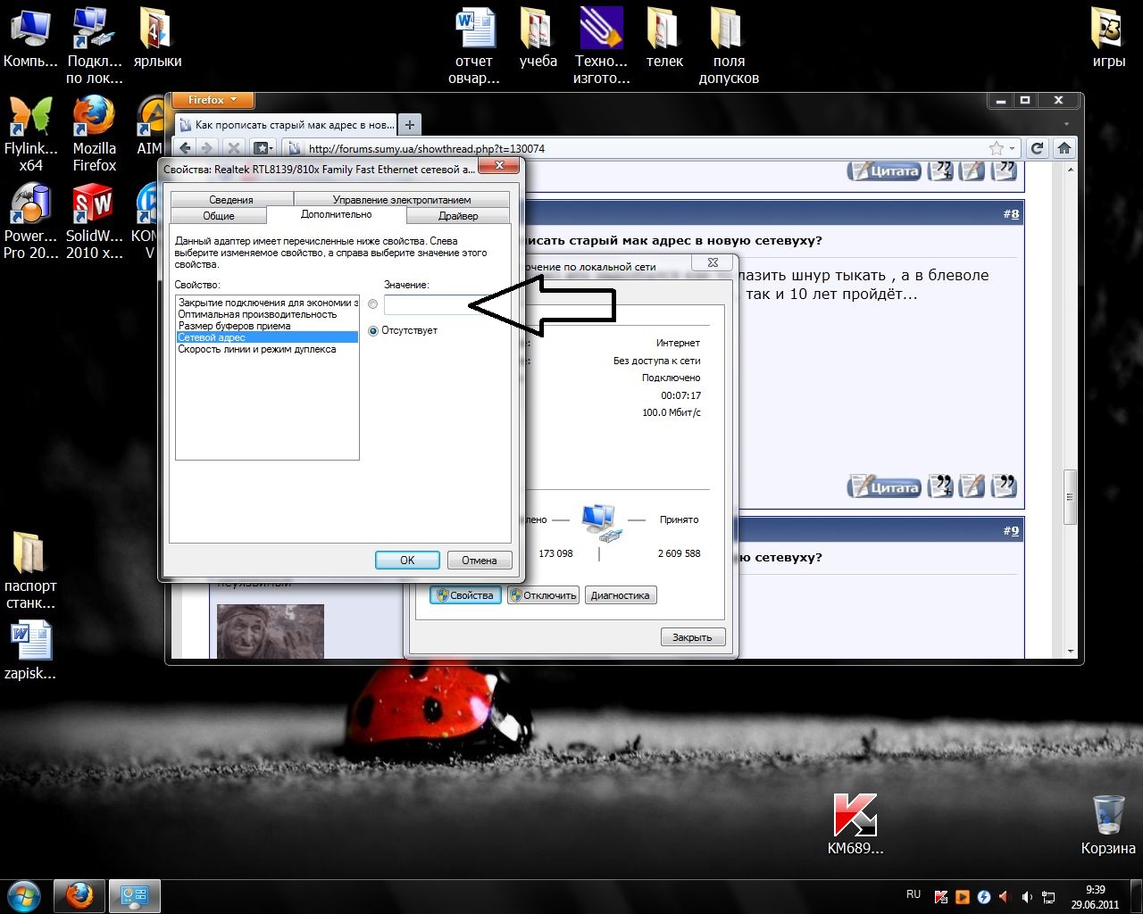The width and height of the screenshot is (1143, 914).
Task: Open the Корзина recycle bin
Action: [x=1107, y=816]
